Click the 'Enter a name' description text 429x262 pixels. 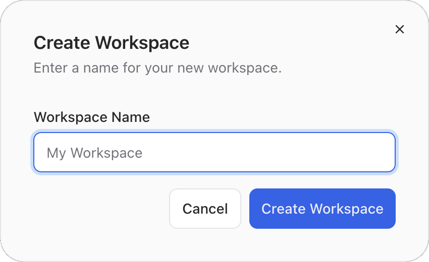tap(157, 68)
